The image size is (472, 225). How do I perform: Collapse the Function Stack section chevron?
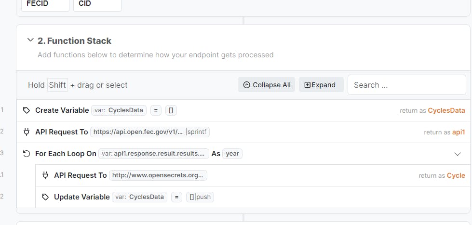(31, 40)
